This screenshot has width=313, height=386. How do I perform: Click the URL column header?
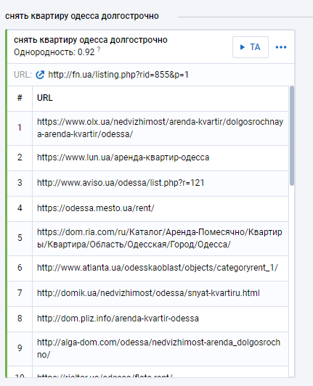pos(45,98)
